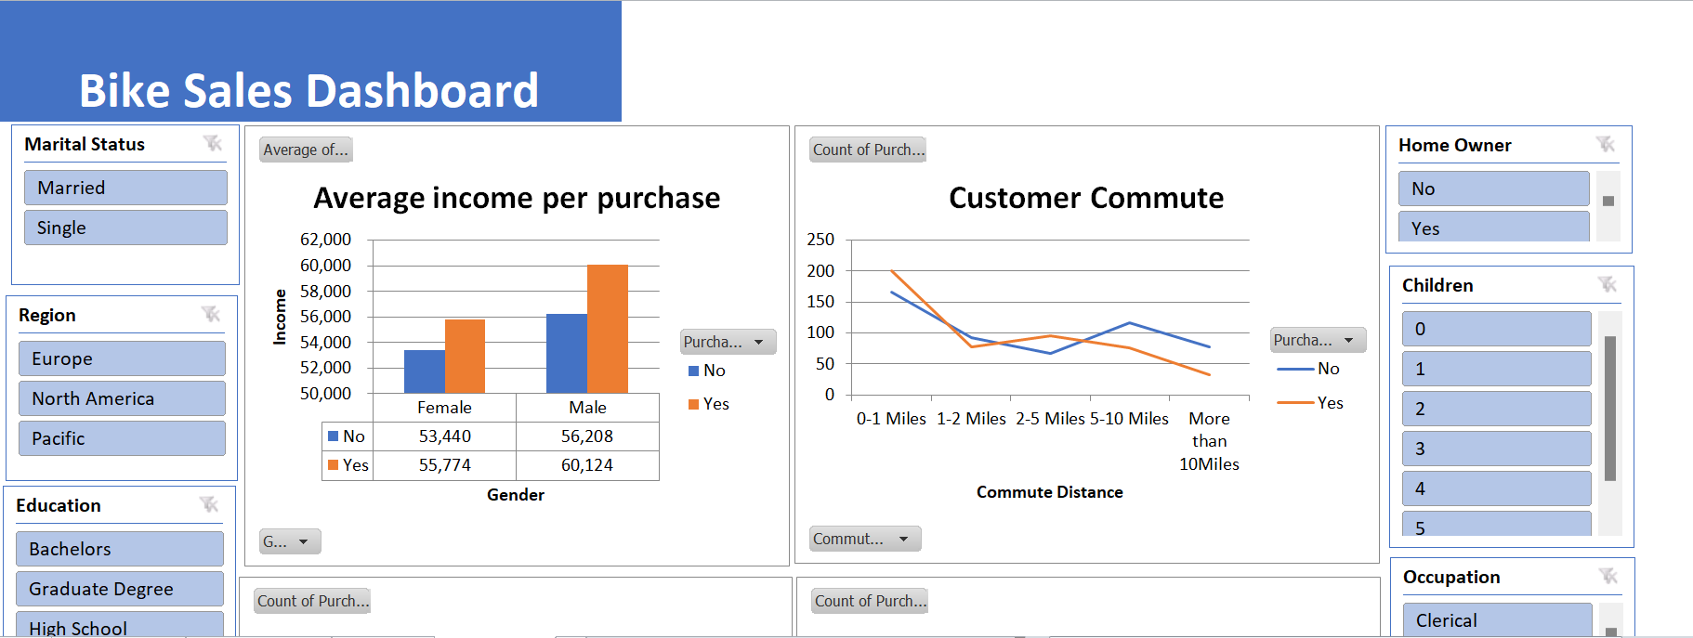Screen dimensions: 1693x638
Task: Clear the Home Owner slicer filter
Action: 1606,144
